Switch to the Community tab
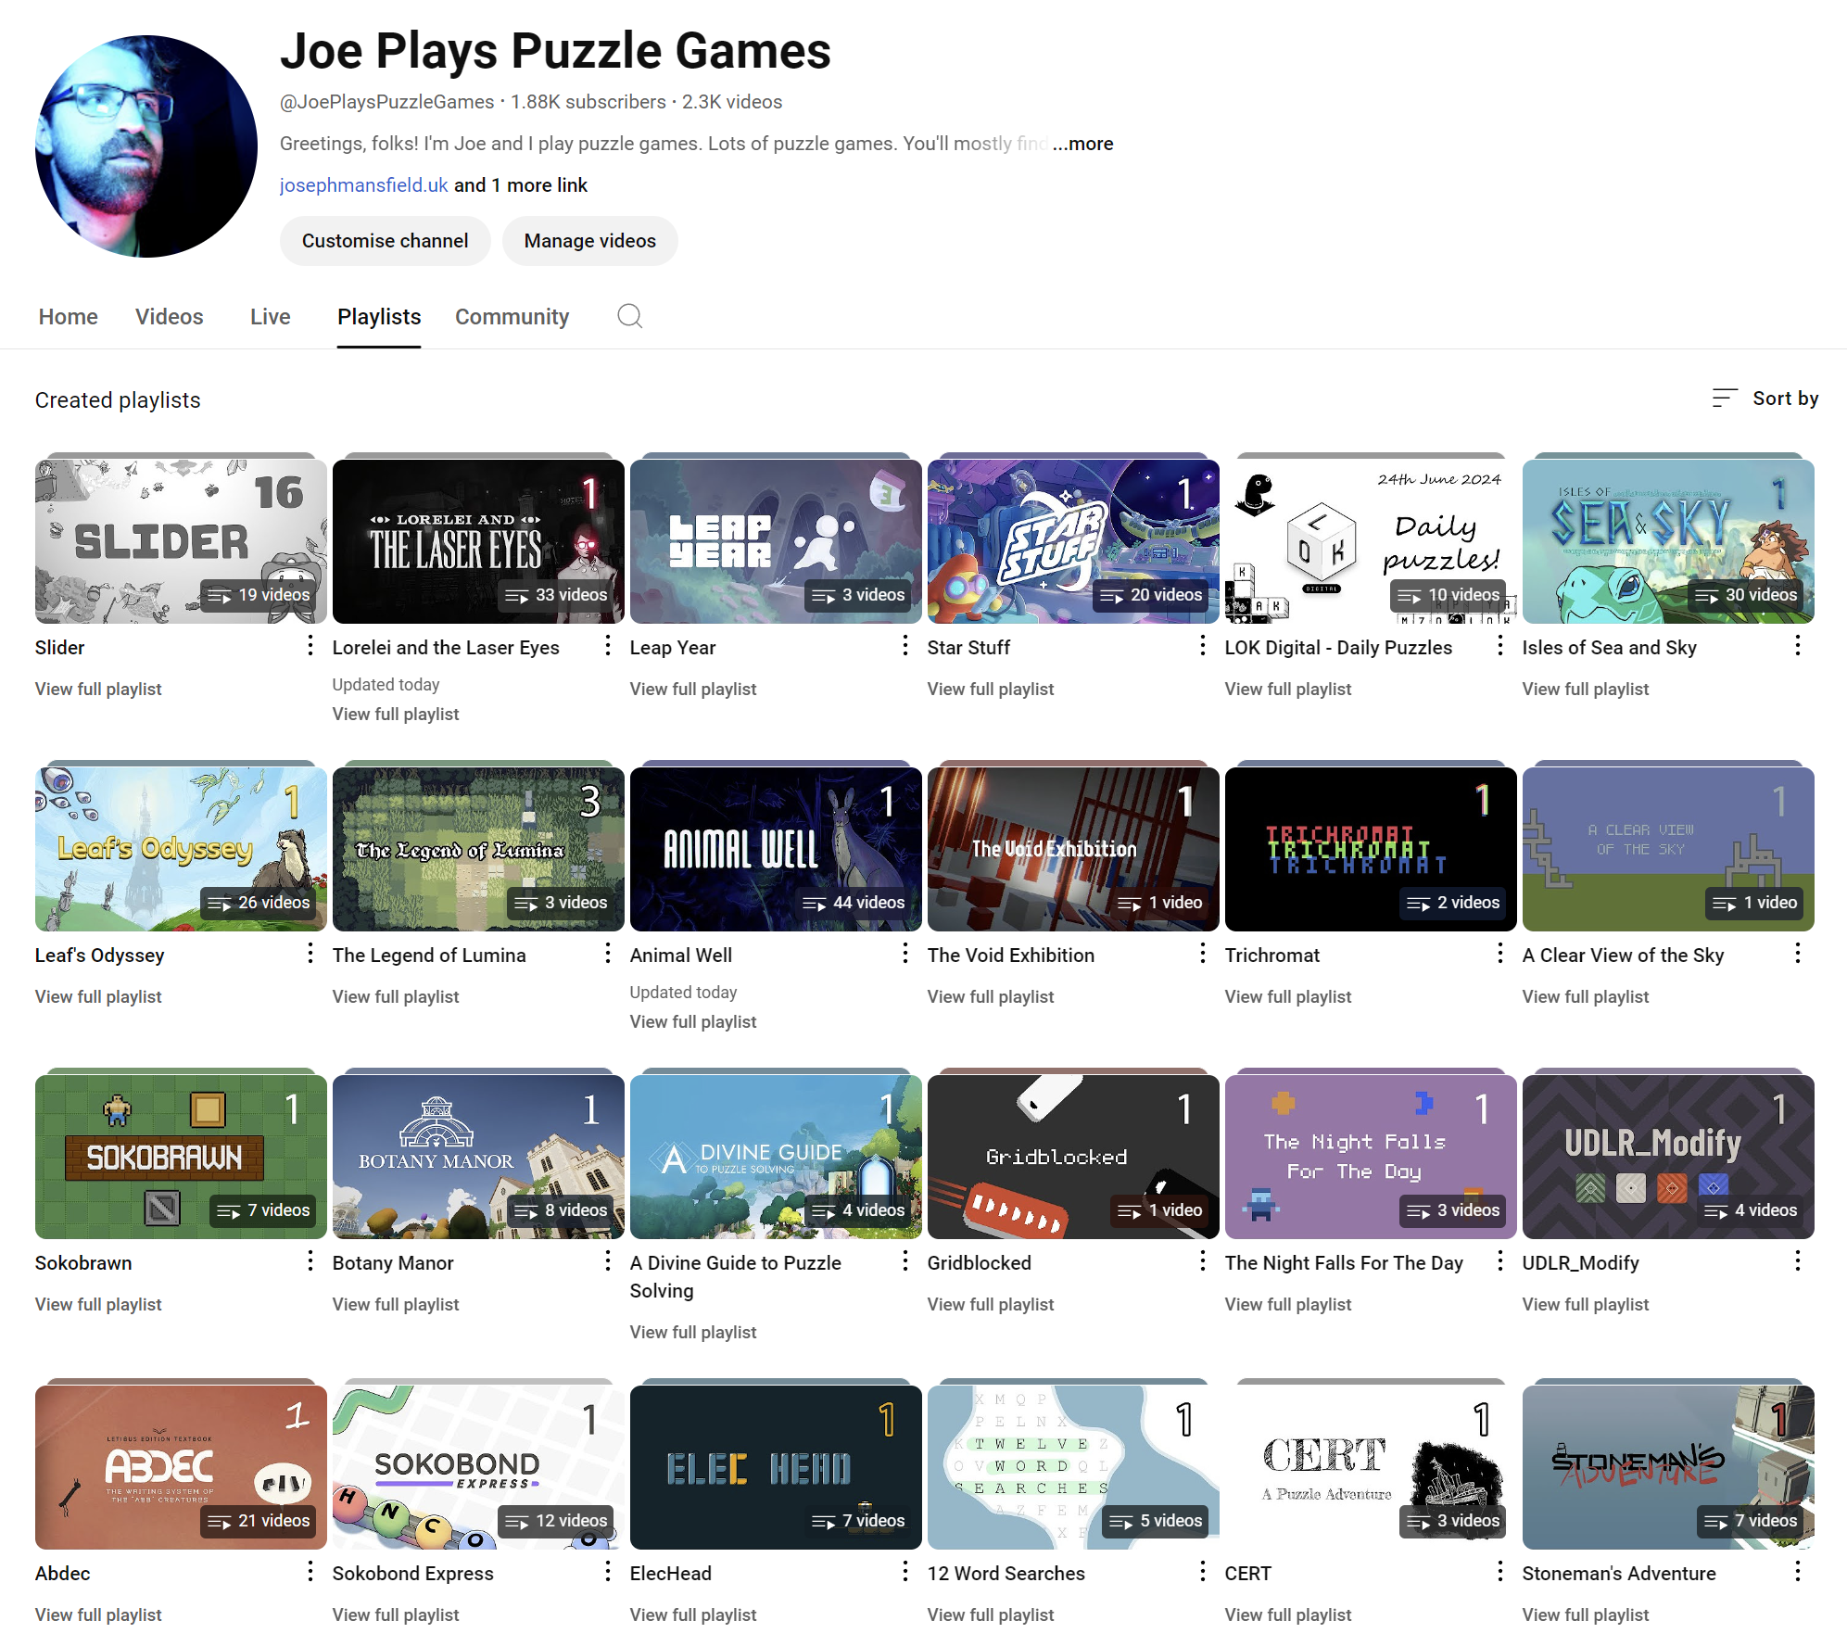Viewport: 1847px width, 1646px height. point(512,317)
